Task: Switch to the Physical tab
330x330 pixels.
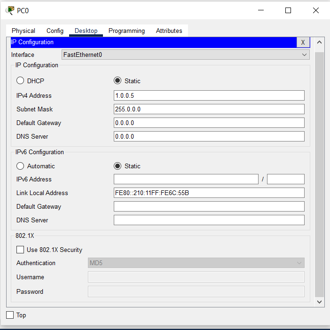Action: (x=24, y=31)
